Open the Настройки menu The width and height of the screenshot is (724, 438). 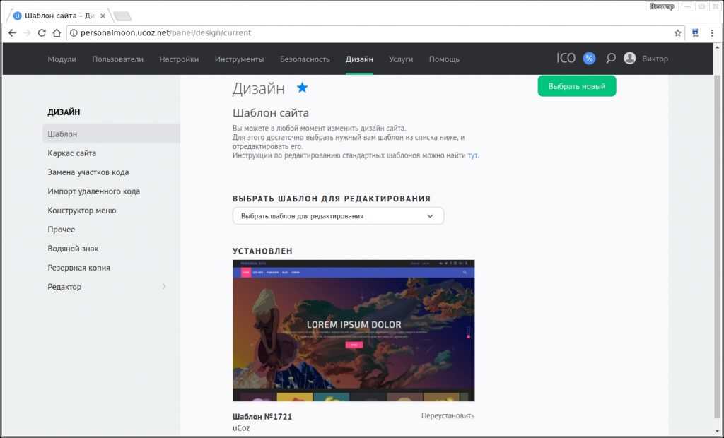179,59
